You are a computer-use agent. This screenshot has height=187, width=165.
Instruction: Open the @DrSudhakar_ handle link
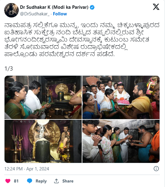pos(35,14)
